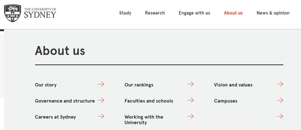
Task: Visit the Campuses page
Action: pyautogui.click(x=226, y=101)
